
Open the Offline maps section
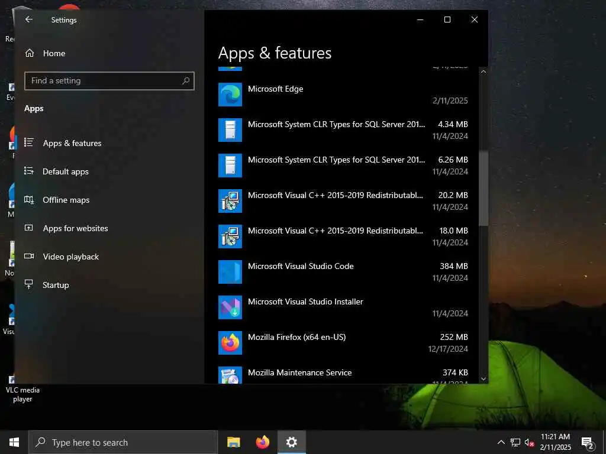(x=109, y=200)
